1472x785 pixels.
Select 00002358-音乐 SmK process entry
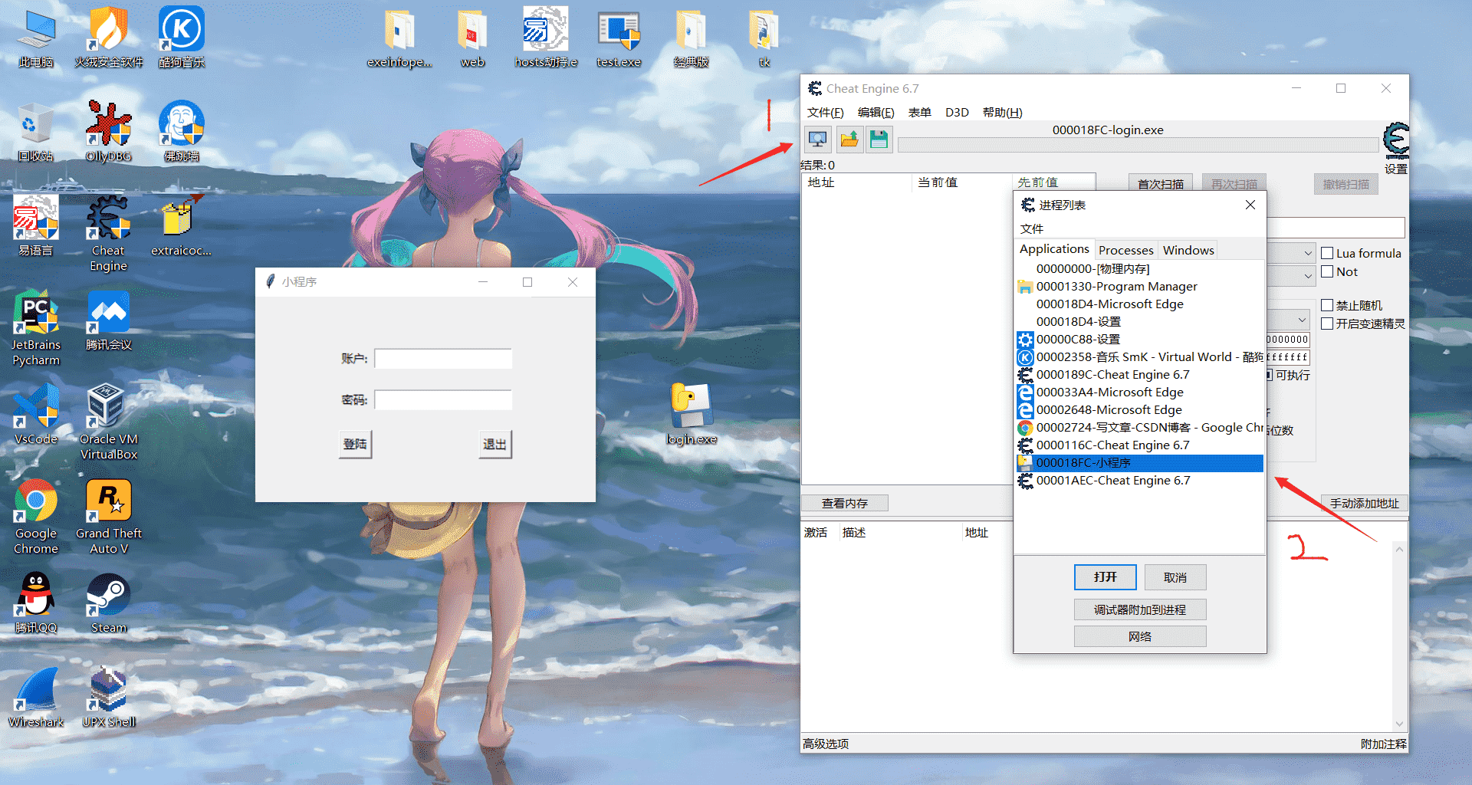tap(1139, 357)
